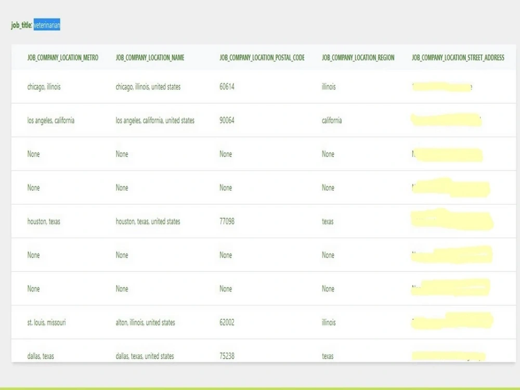Viewport: 520px width, 390px height.
Task: Select postal code 77098
Action: 227,221
